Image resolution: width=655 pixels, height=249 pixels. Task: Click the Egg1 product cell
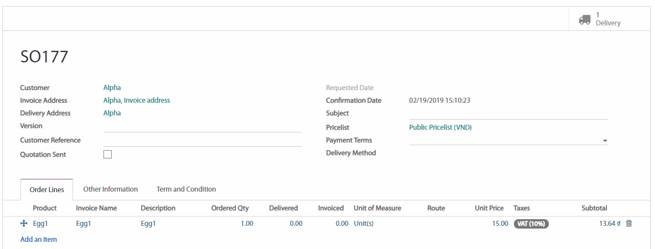pyautogui.click(x=40, y=224)
